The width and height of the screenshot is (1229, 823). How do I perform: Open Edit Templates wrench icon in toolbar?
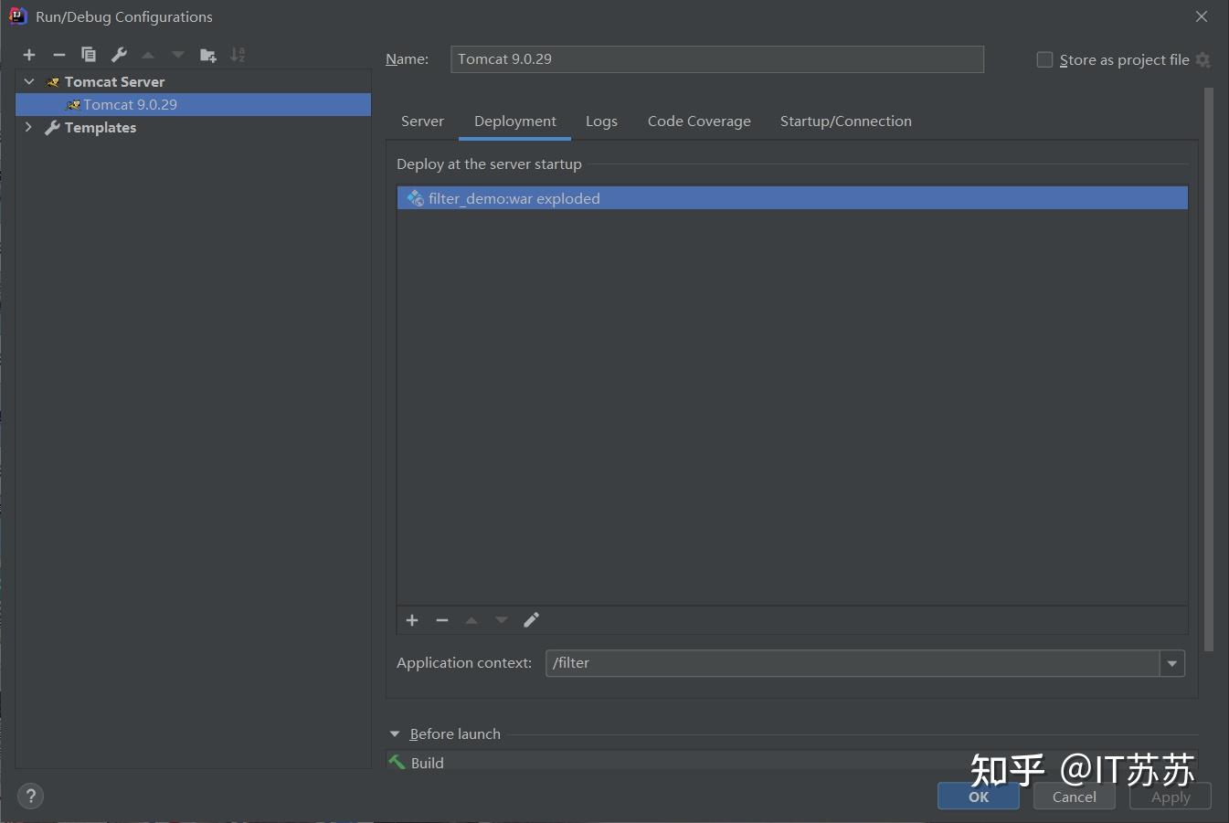[x=119, y=55]
